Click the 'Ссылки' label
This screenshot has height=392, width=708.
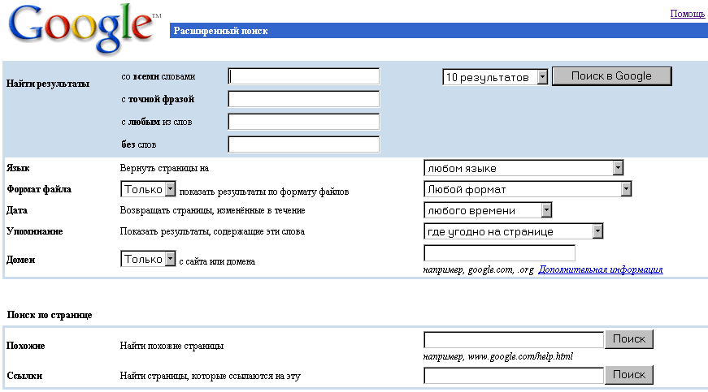point(24,376)
